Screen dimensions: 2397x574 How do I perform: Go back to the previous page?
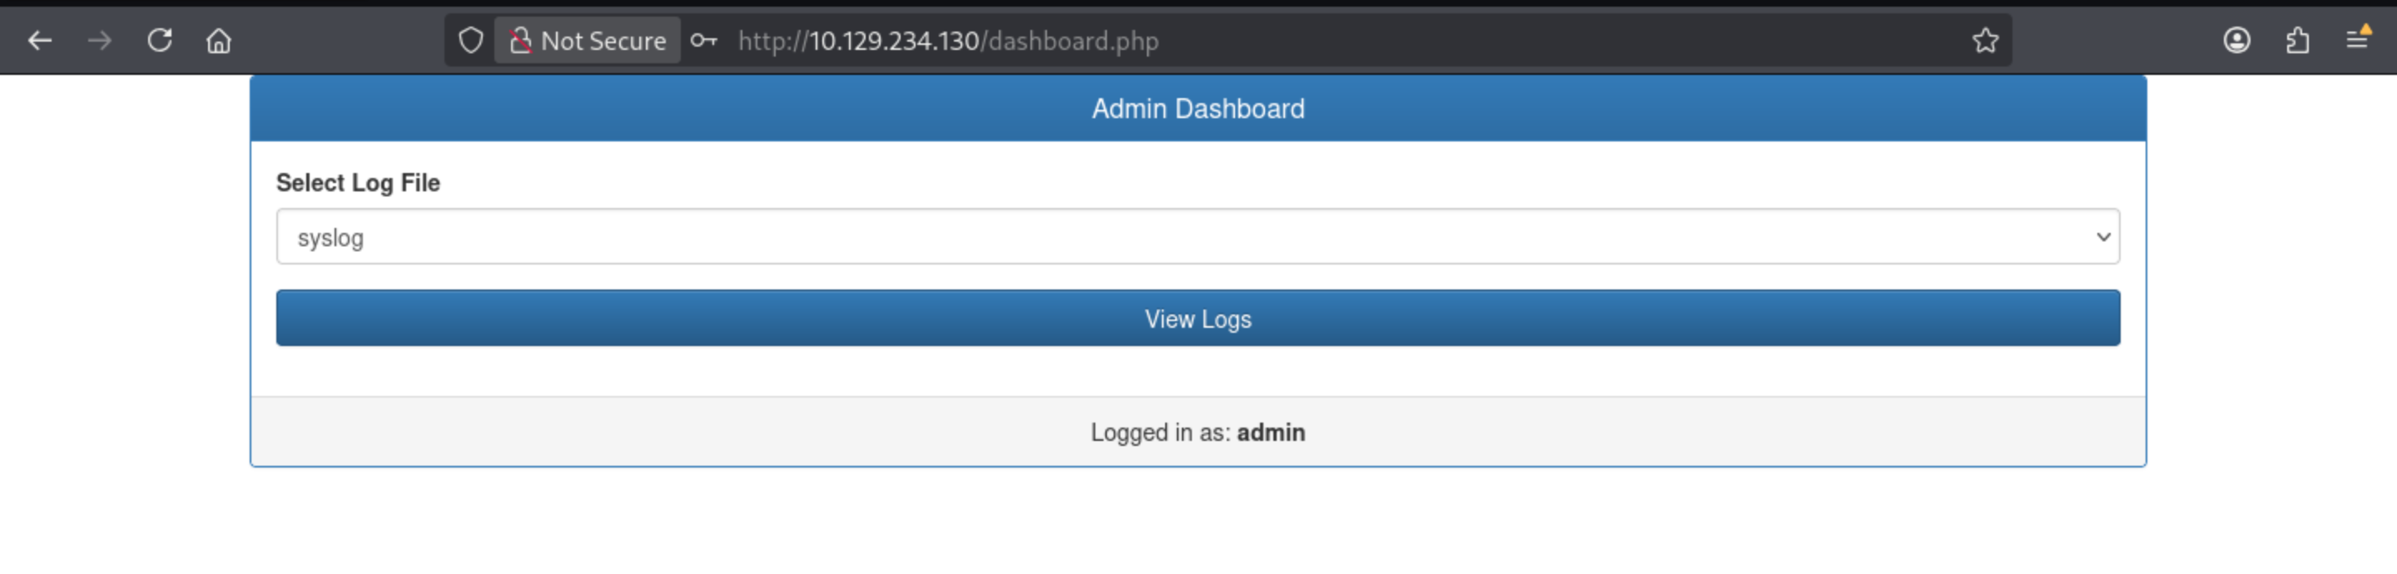[39, 41]
